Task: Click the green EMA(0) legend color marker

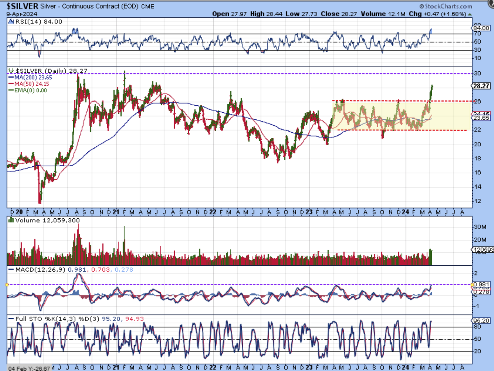Action: (x=10, y=90)
